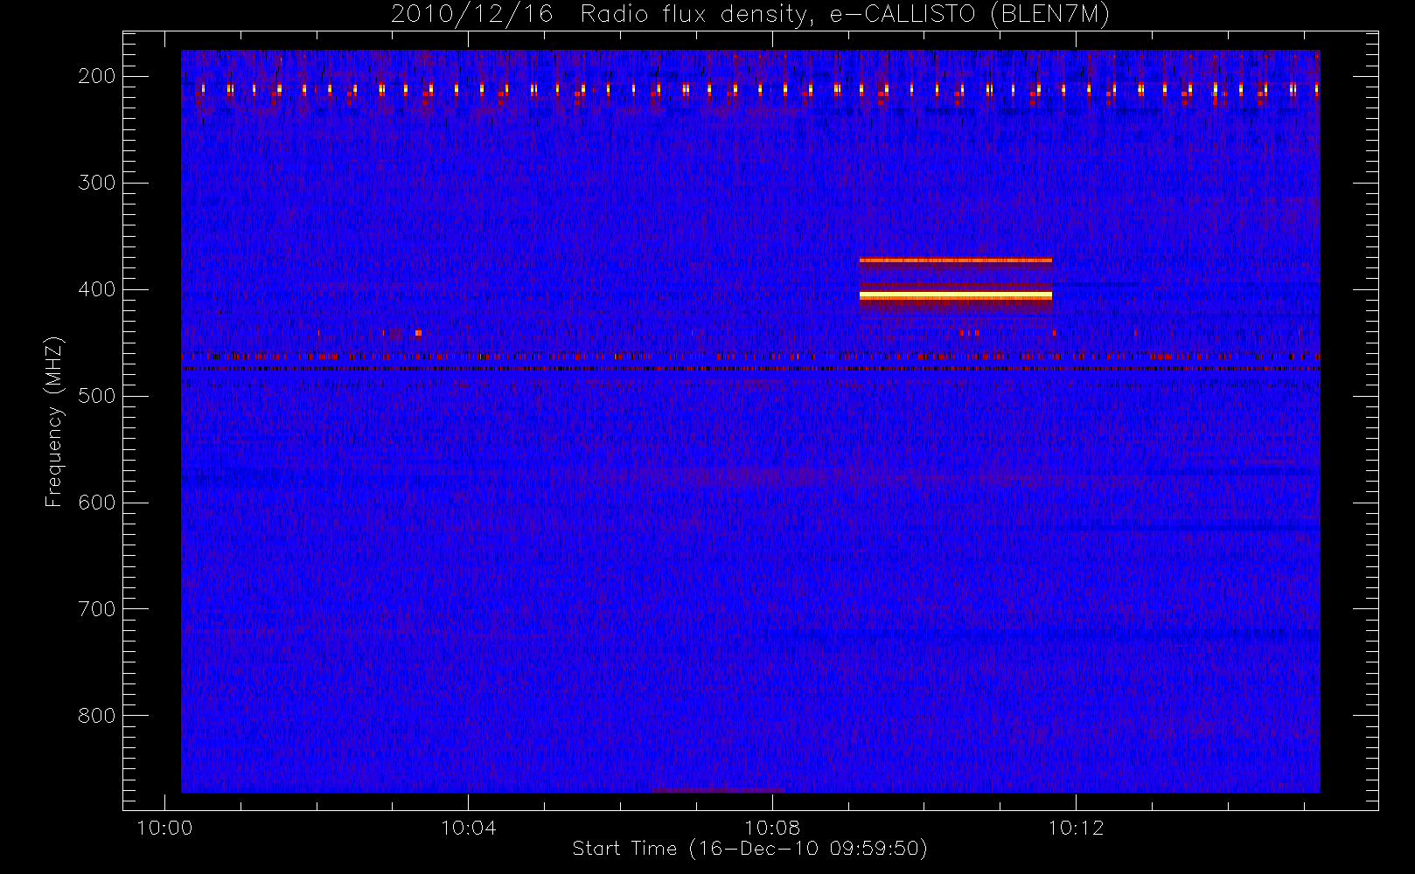
Task: Click the dark horizontal interference line near 475 MHz
Action: (750, 369)
